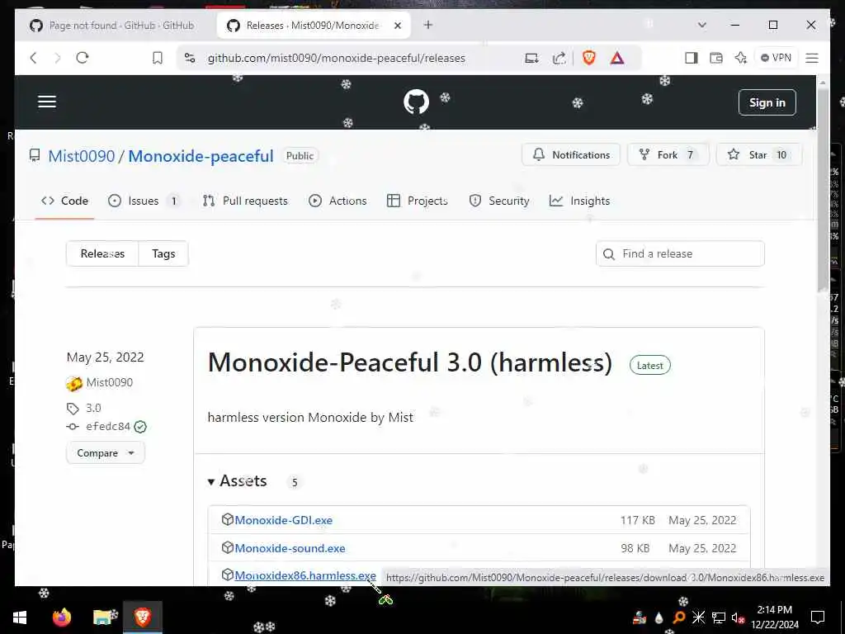Open the Monoxide-peaceful repository link
The height and width of the screenshot is (634, 845).
click(x=201, y=156)
